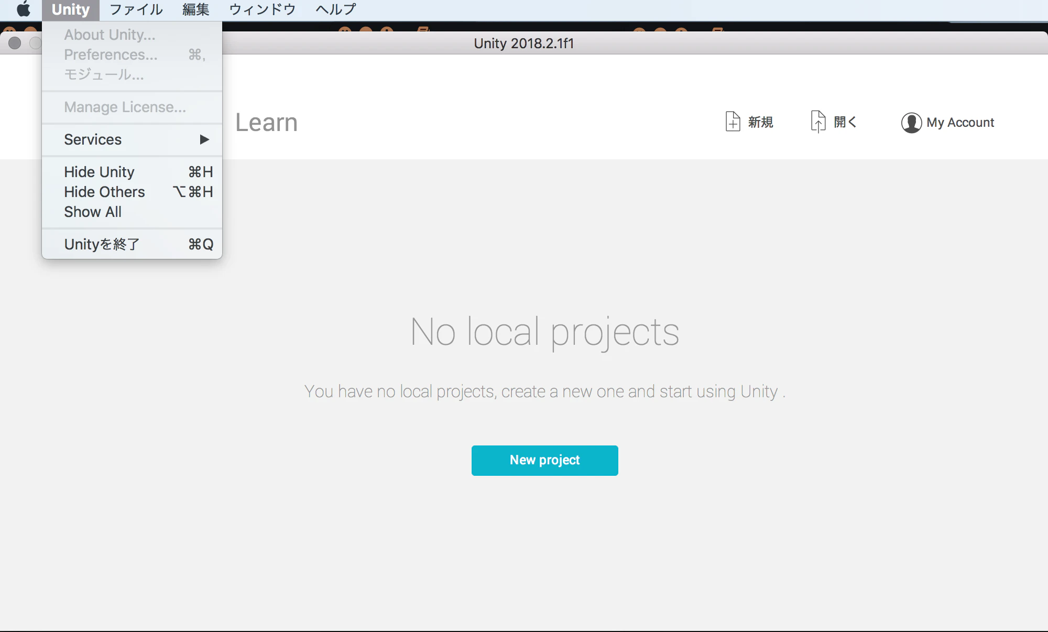Select Manage License... menu entry
Viewport: 1048px width, 632px height.
click(132, 107)
